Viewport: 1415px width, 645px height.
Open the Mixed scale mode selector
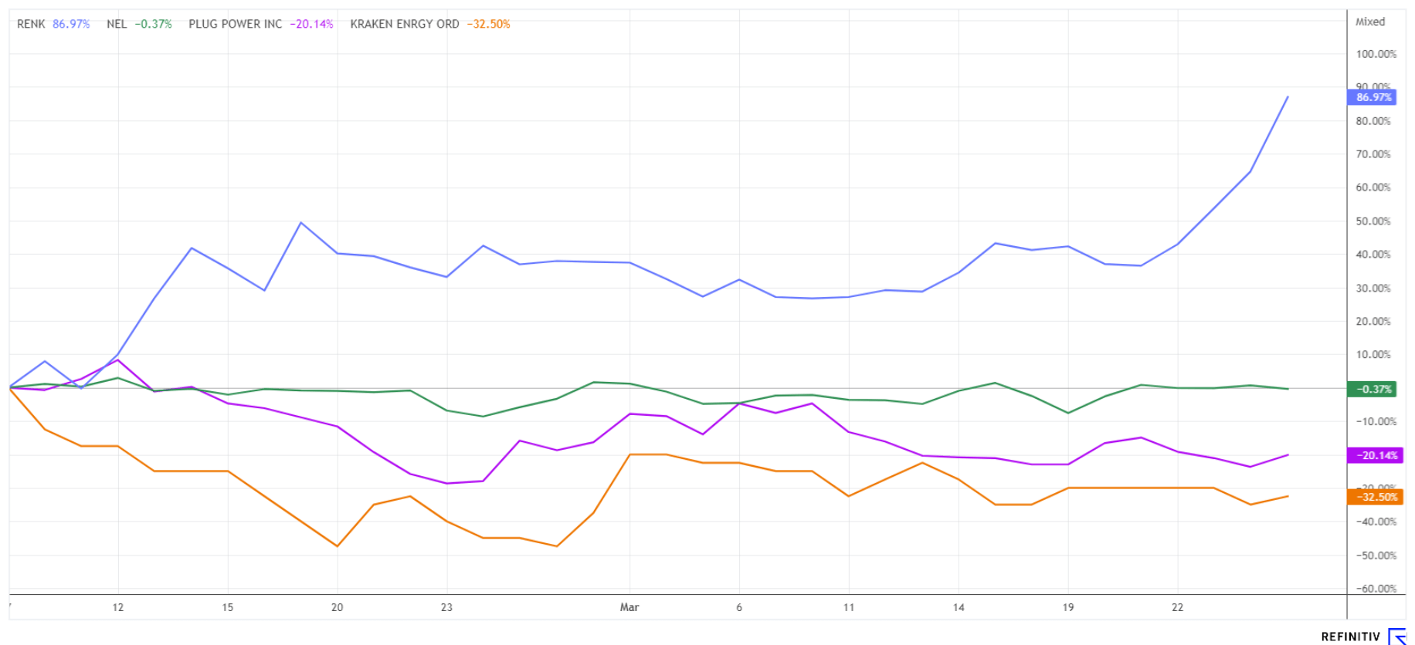[1369, 22]
